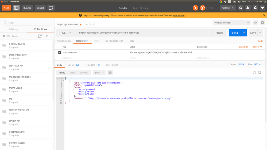Switch to the Team Library tab
Image resolution: width=267 pixels, height=150 pixels.
click(140, 8)
